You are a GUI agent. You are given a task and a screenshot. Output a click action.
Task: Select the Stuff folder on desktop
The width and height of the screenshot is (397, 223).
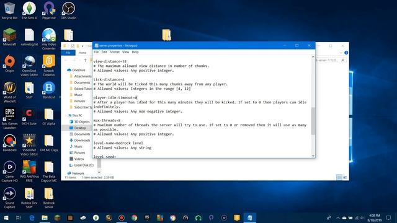pyautogui.click(x=29, y=90)
